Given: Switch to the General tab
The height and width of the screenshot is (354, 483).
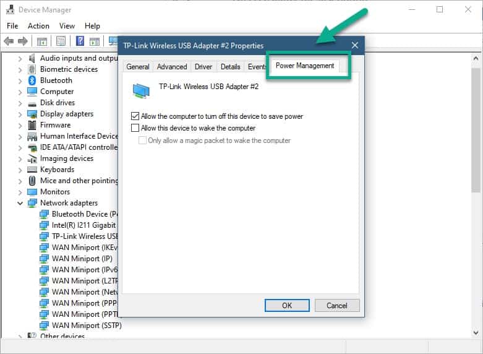Looking at the screenshot, I should coord(138,67).
